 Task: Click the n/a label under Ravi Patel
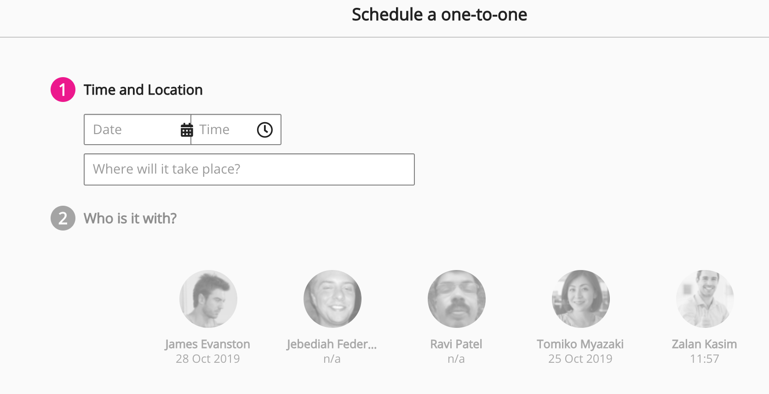(456, 359)
